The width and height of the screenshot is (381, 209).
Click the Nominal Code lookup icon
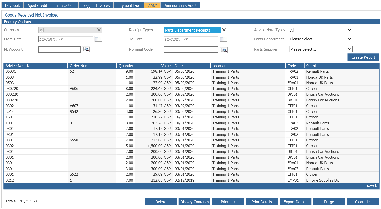pos(224,50)
